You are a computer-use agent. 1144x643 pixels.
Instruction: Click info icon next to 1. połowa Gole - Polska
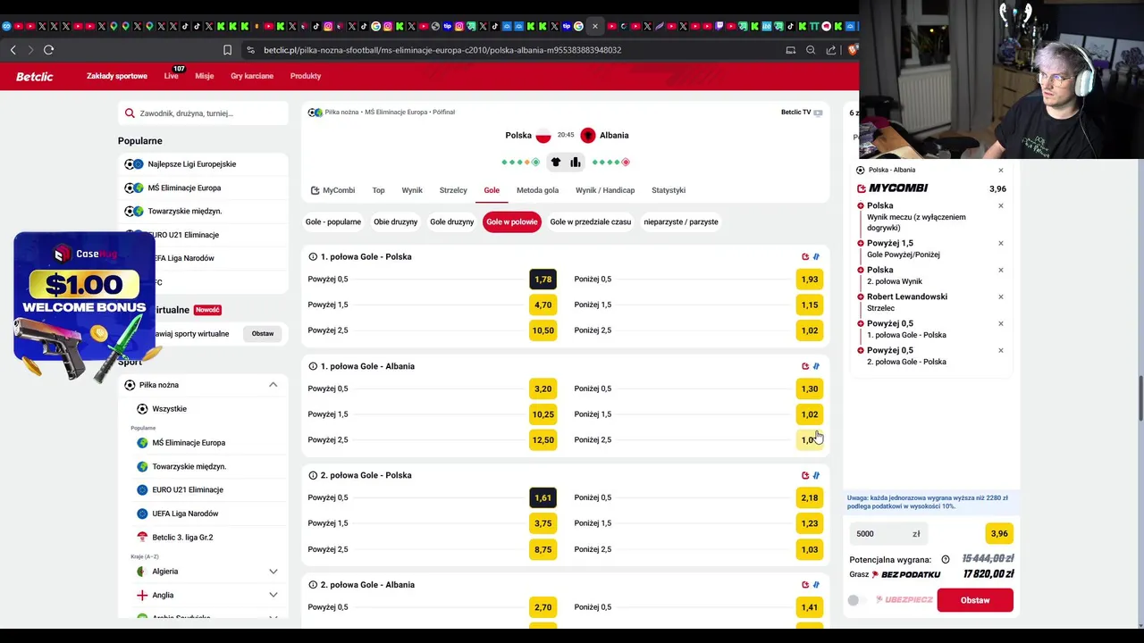(x=313, y=257)
